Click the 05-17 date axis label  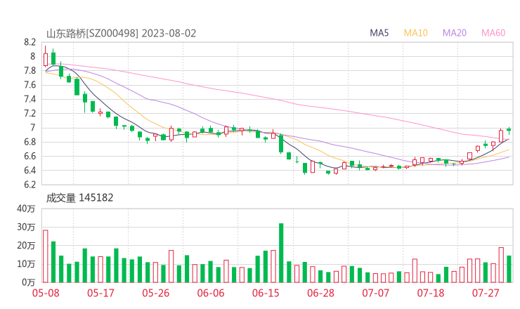tap(100, 293)
